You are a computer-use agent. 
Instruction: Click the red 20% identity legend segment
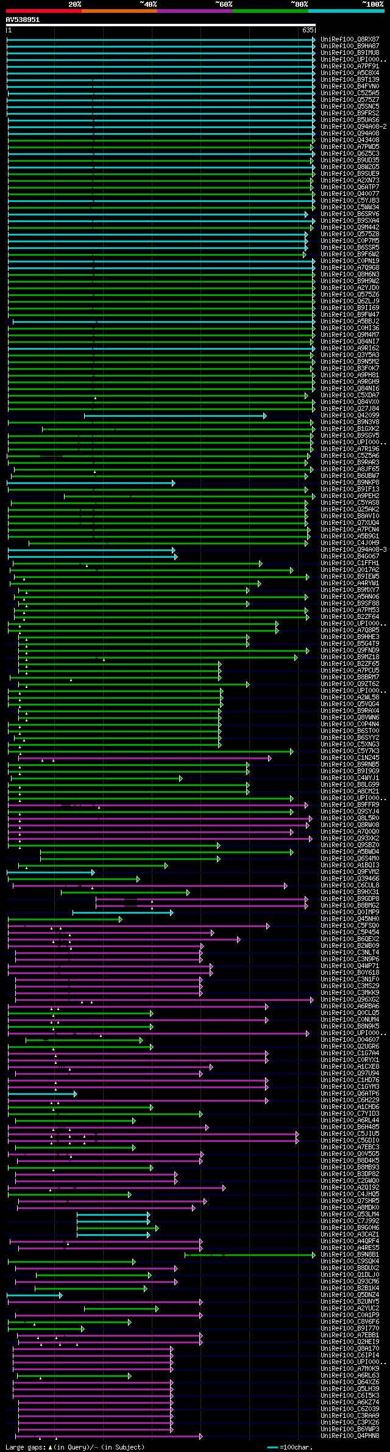pos(43,10)
